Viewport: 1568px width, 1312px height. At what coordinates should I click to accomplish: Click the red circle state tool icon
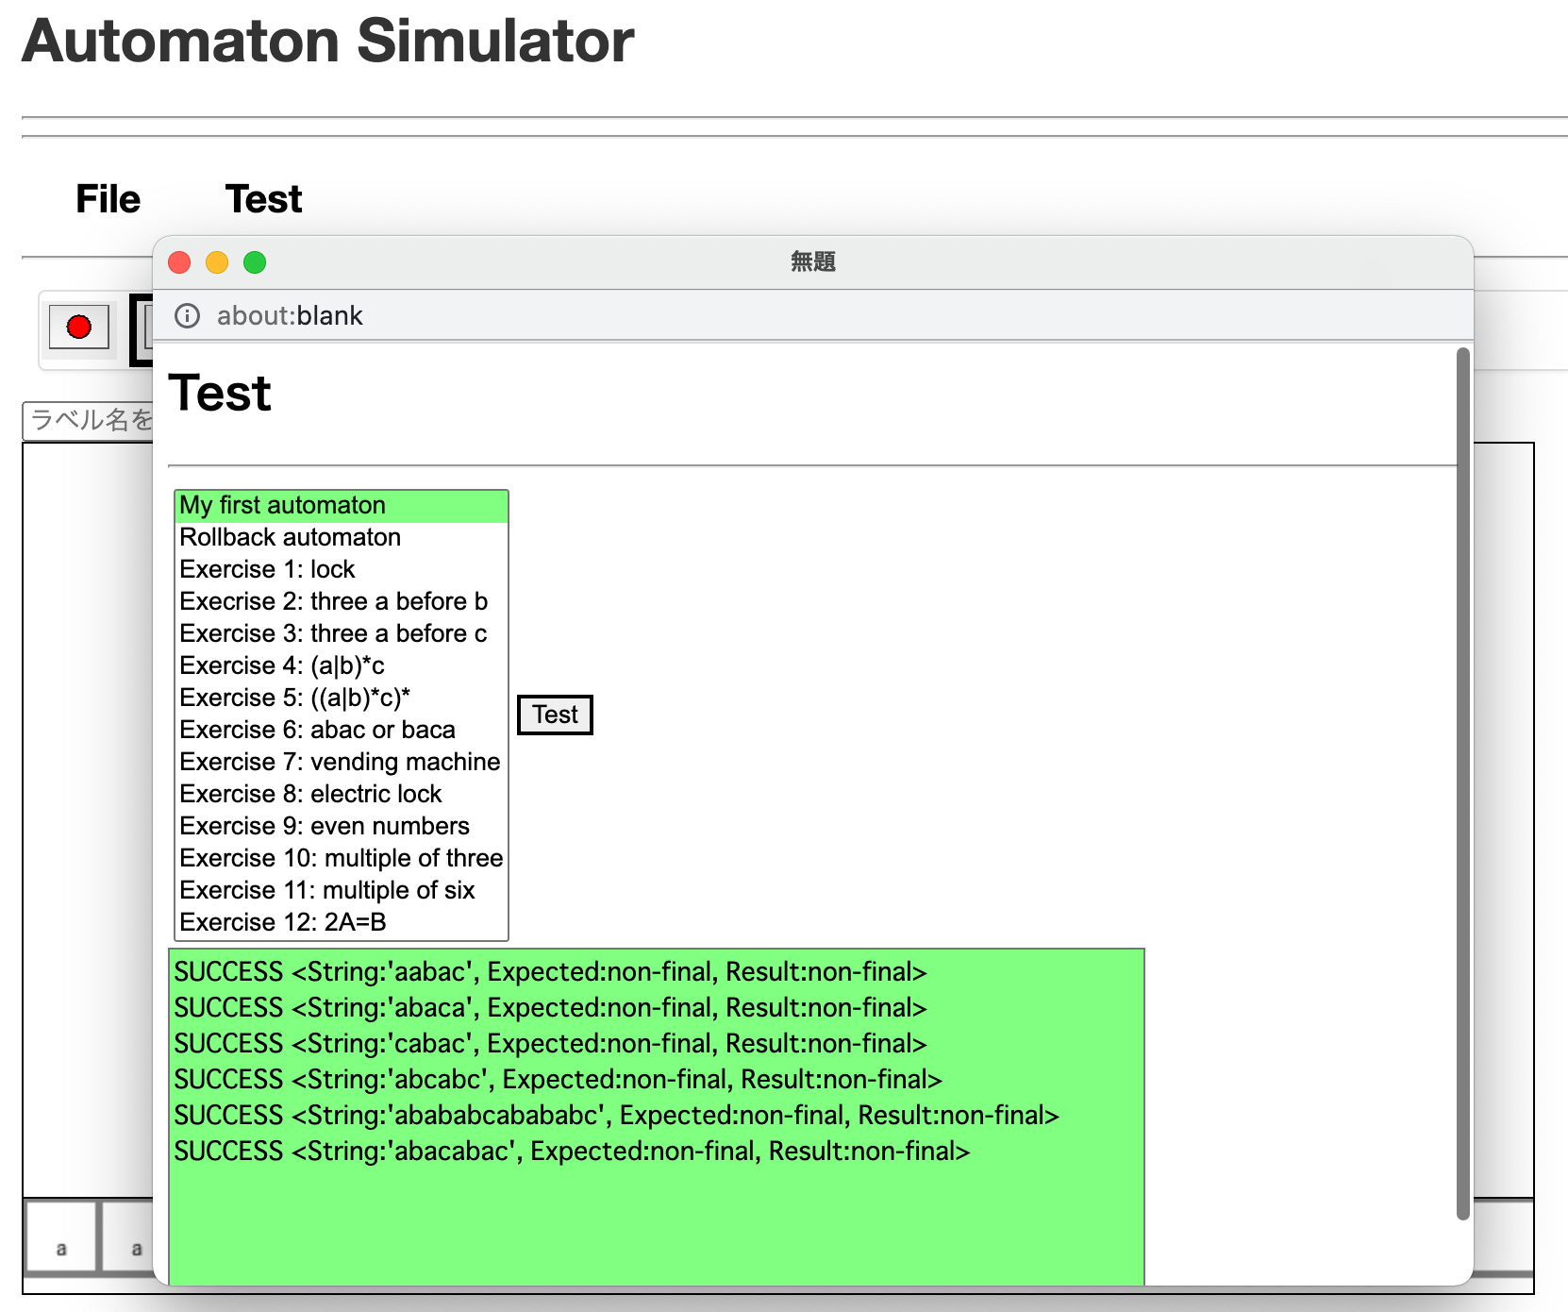tap(79, 328)
